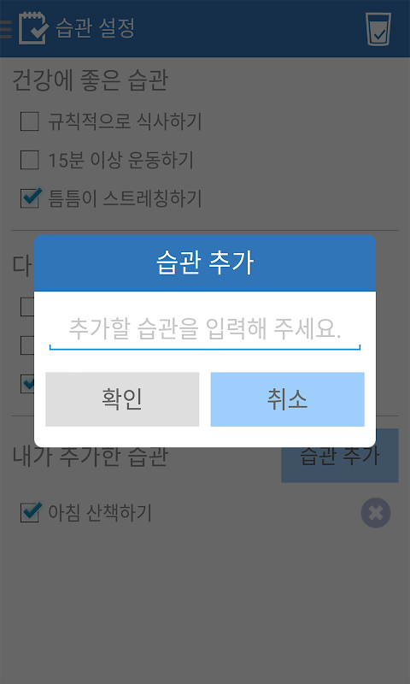Tap the 습관 추가 dialog header
The width and height of the screenshot is (410, 684).
(205, 263)
